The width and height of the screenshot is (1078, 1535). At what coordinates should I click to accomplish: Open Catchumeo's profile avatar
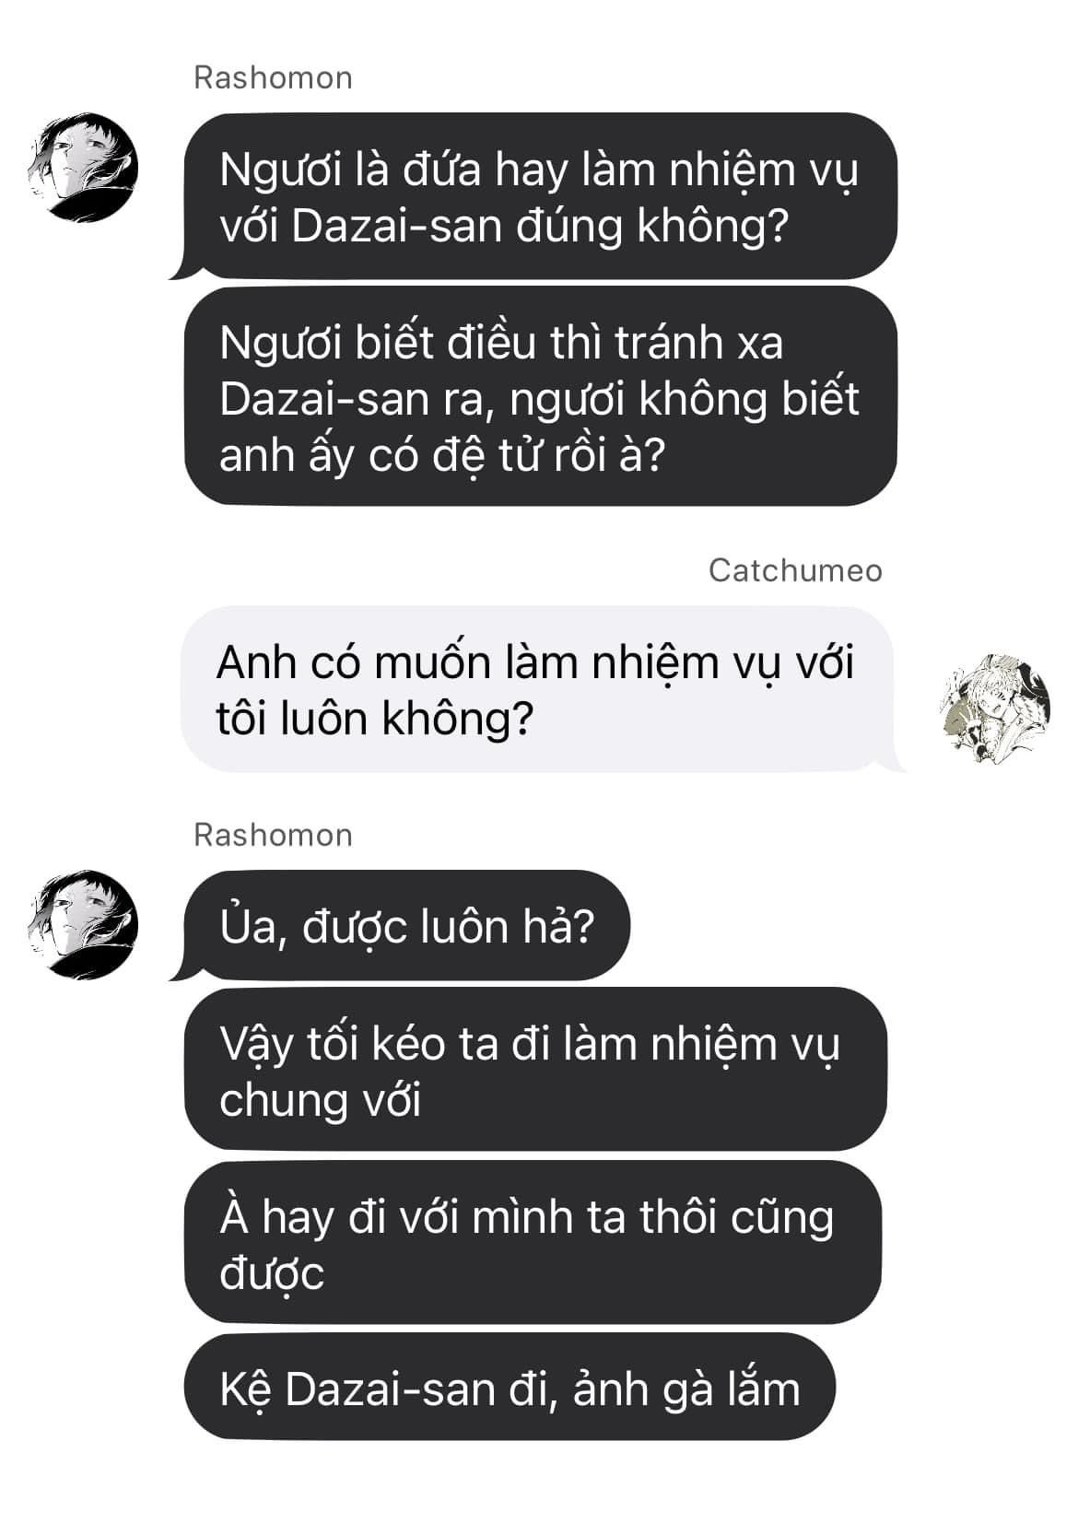pyautogui.click(x=996, y=707)
